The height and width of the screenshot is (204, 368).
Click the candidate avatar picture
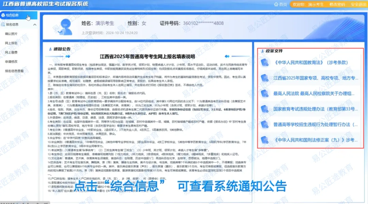pyautogui.click(x=65, y=27)
